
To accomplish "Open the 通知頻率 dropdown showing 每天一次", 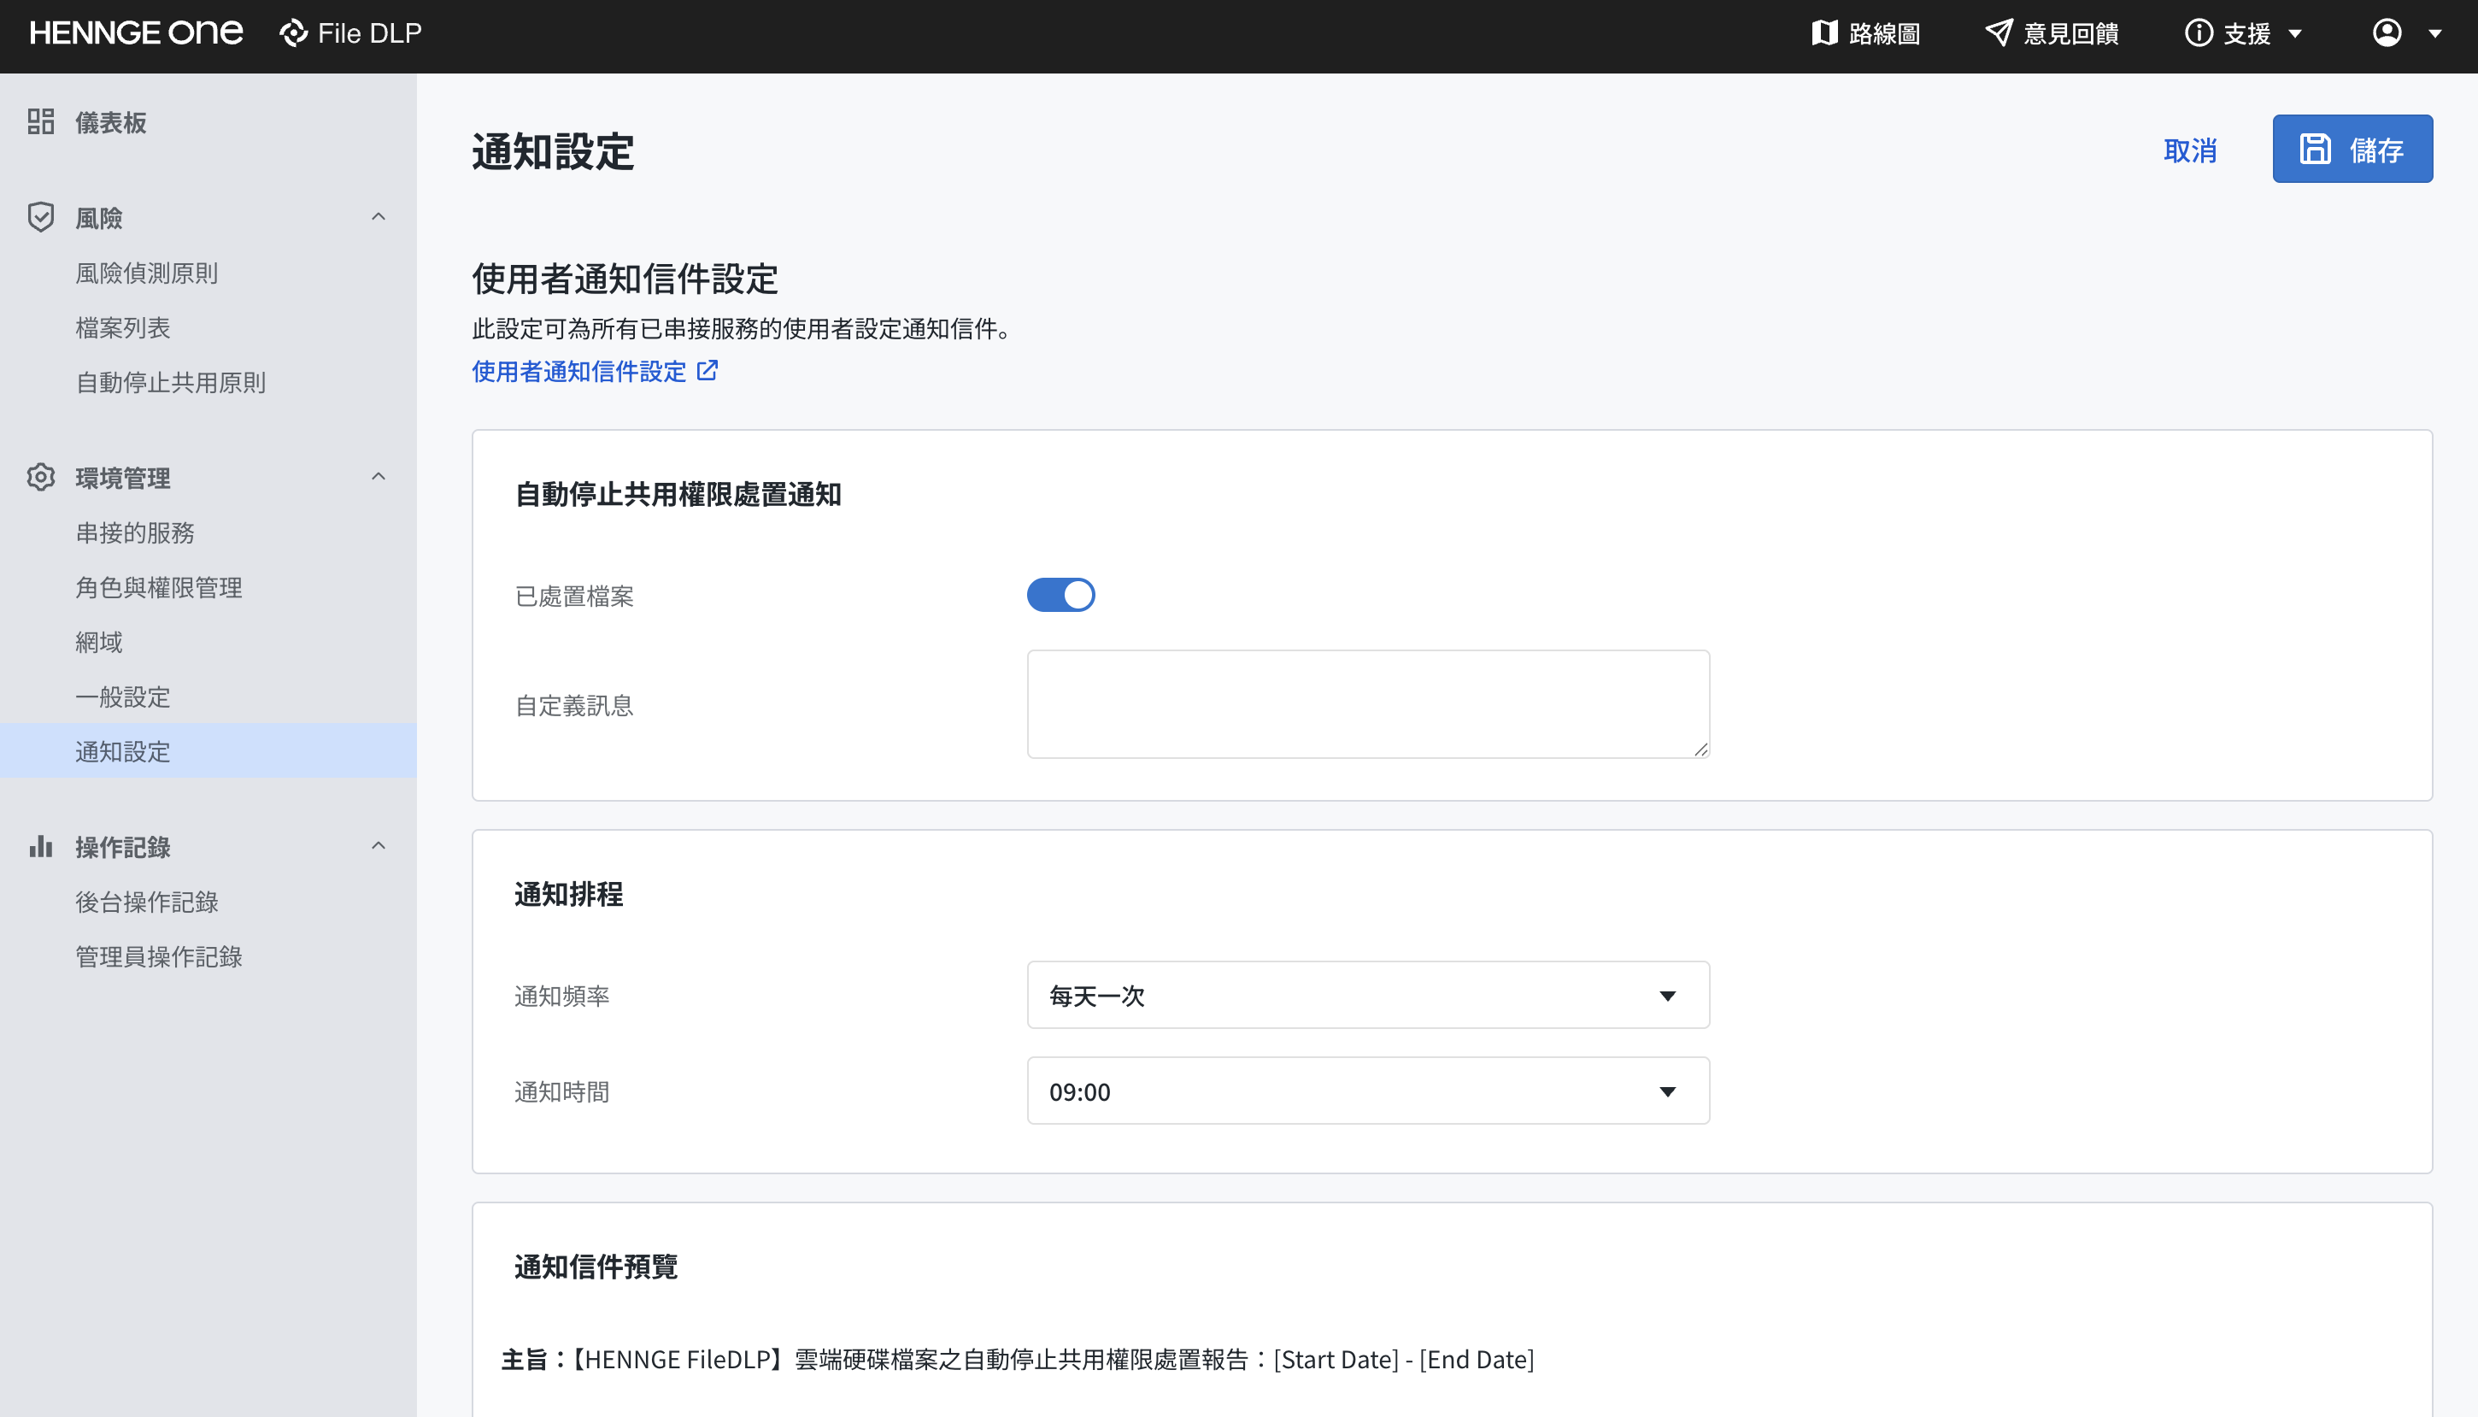I will click(1368, 995).
